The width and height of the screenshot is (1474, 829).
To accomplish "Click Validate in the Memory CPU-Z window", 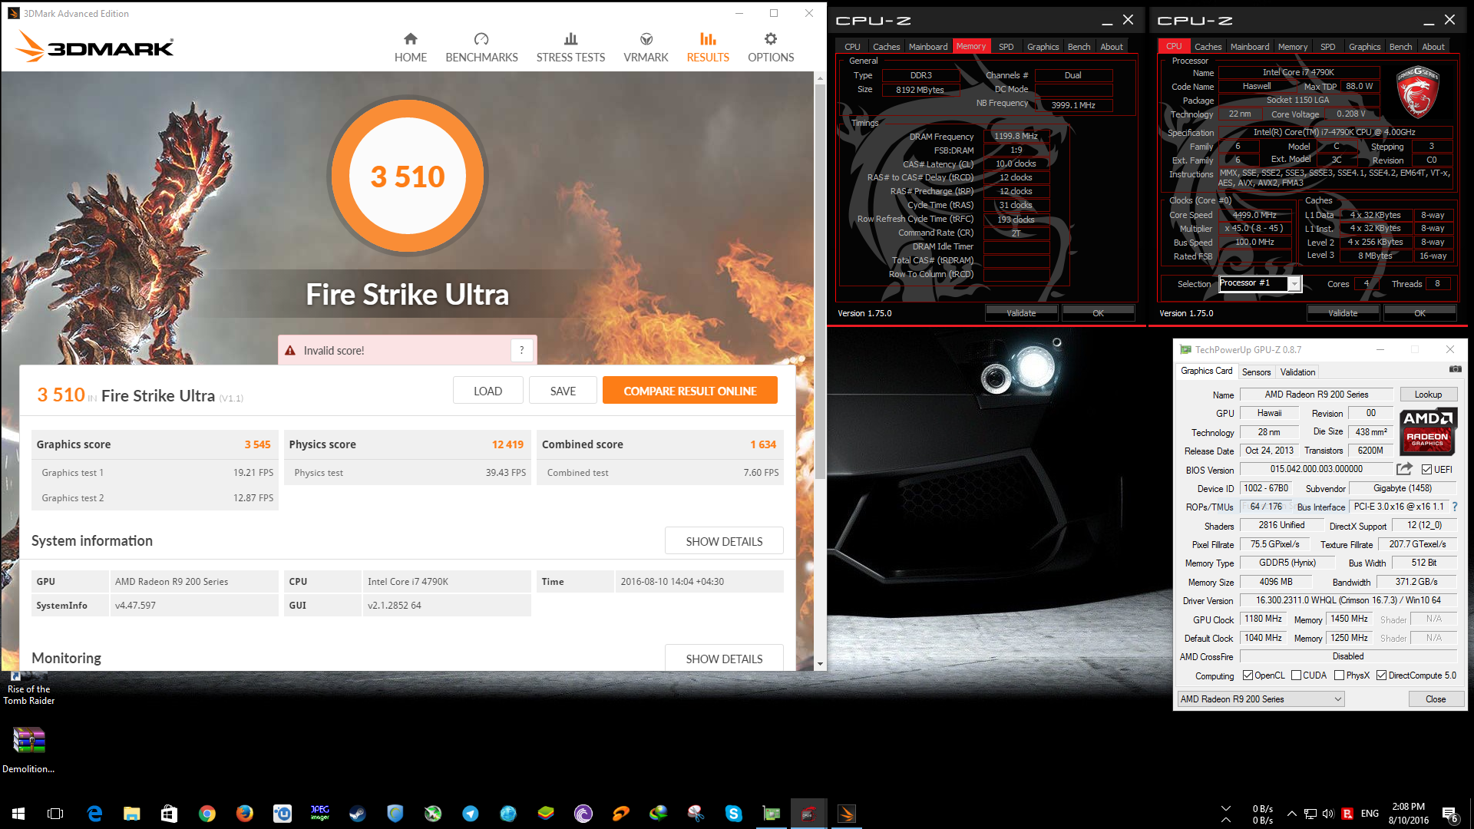I will tap(1021, 313).
